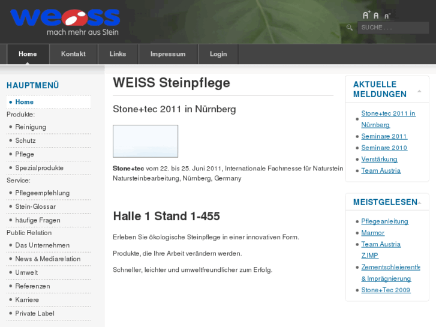Open Stone+tec 2011 in Nürnberg news link
Image resolution: width=436 pixels, height=327 pixels.
pyautogui.click(x=388, y=119)
